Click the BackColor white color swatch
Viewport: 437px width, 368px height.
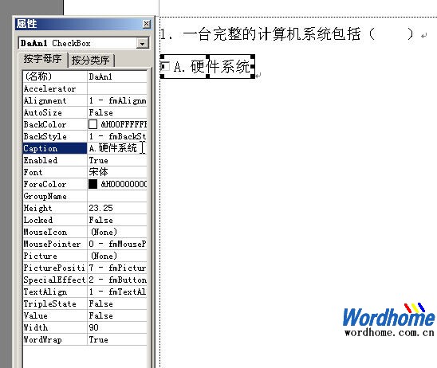(x=93, y=124)
